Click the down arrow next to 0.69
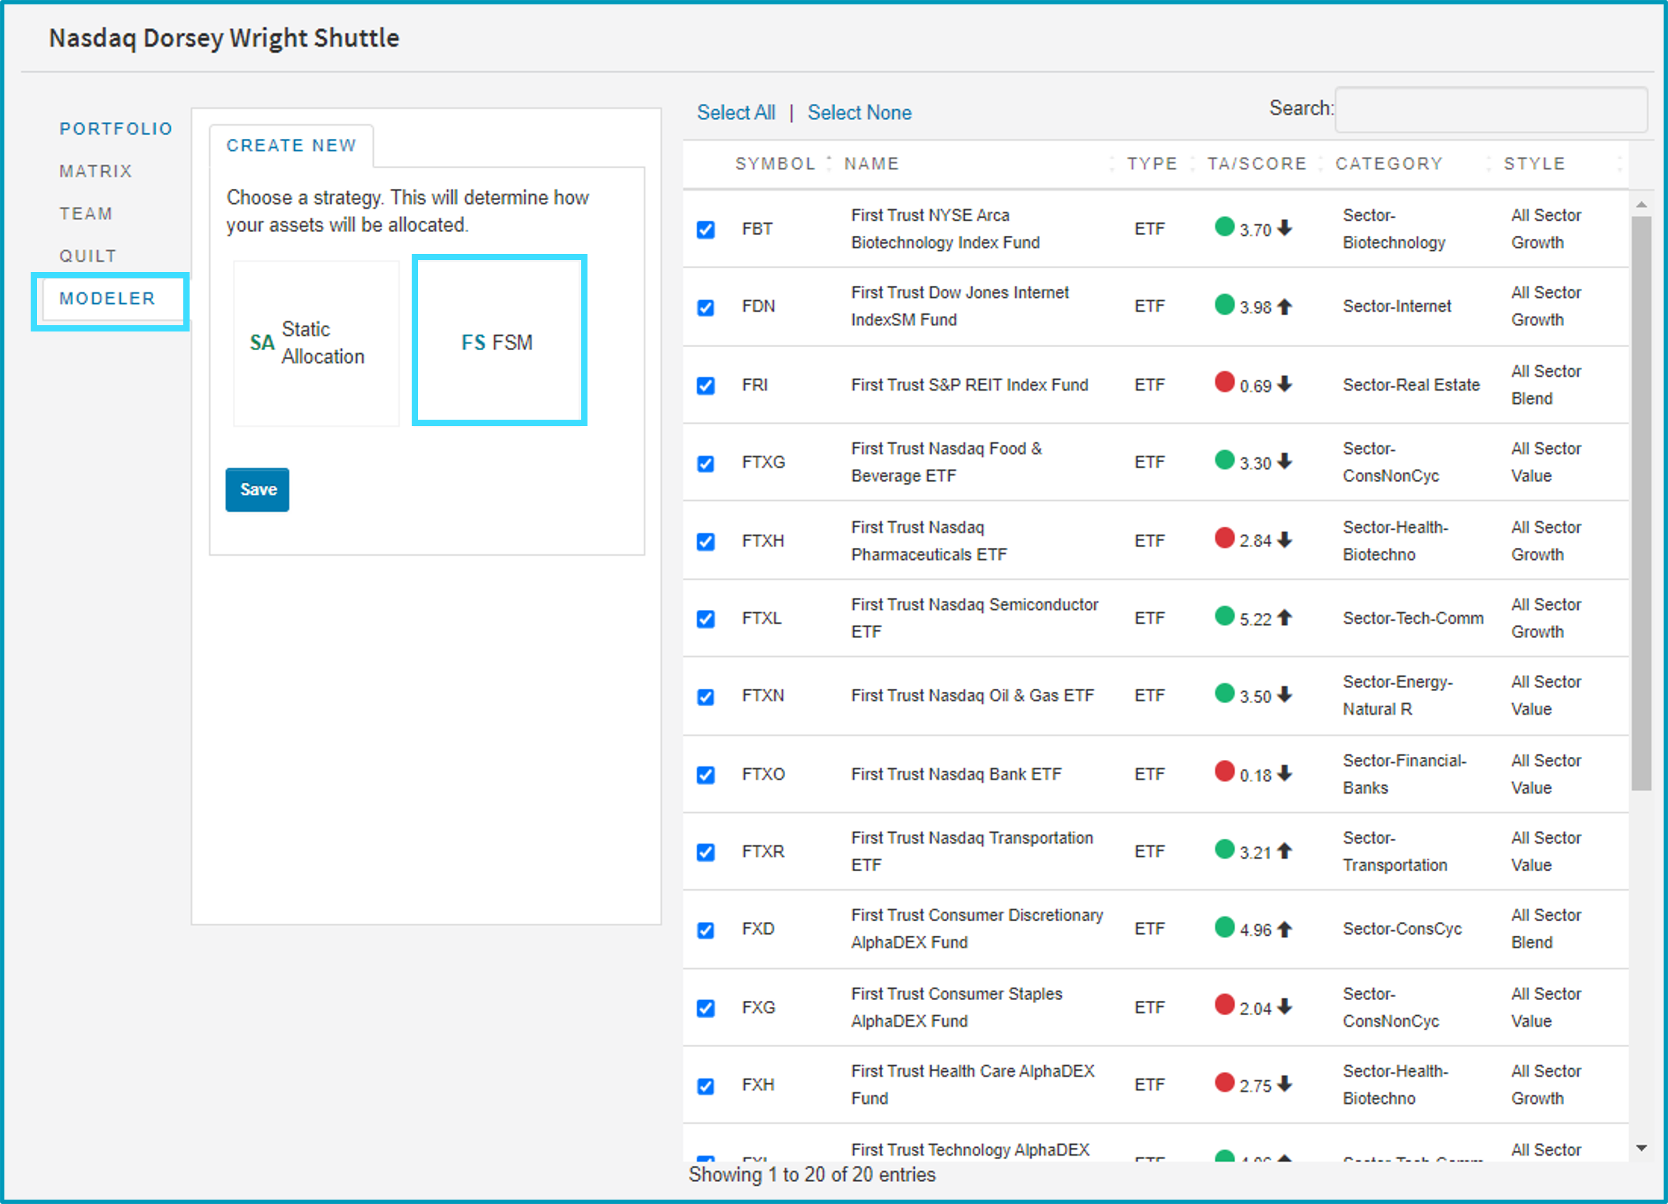 point(1284,383)
